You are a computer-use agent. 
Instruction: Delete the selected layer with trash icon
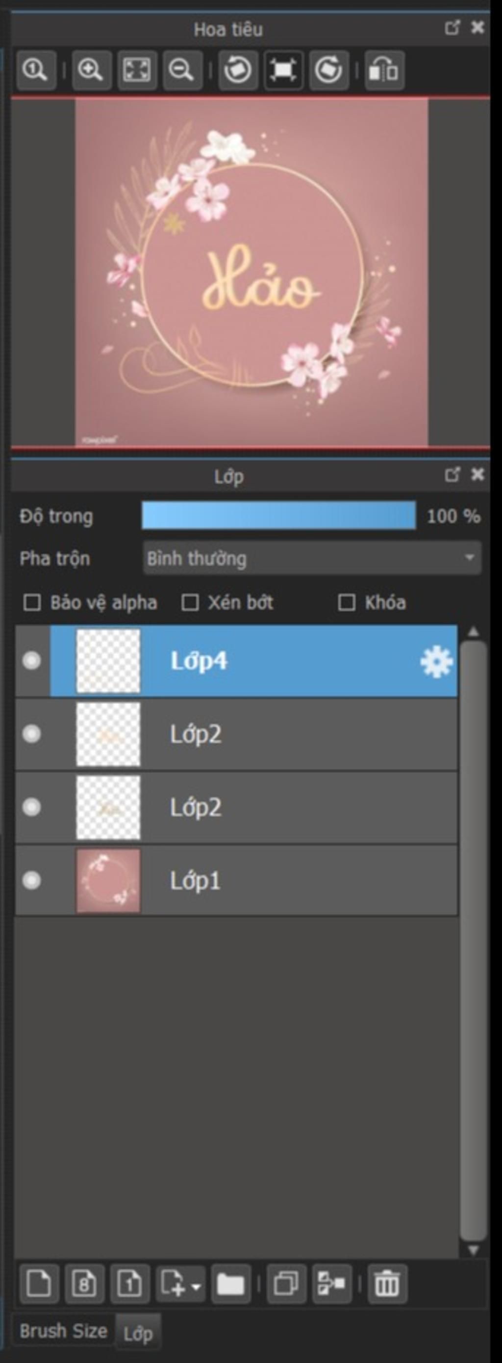point(387,1283)
